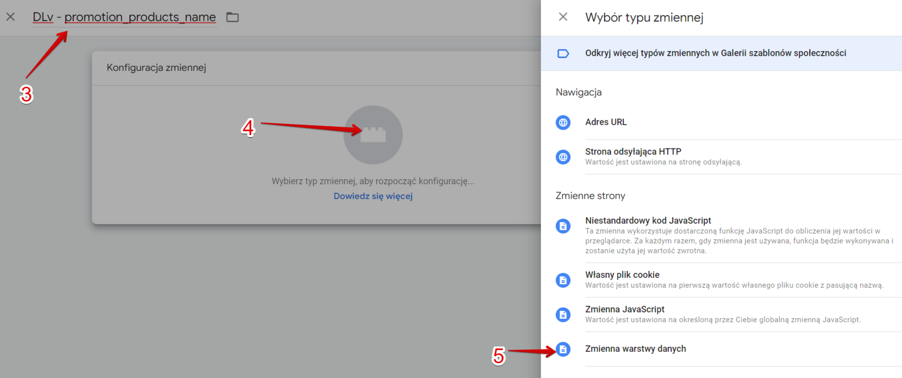Close the Wybór typu zmiennej panel
This screenshot has height=378, width=902.
point(563,17)
